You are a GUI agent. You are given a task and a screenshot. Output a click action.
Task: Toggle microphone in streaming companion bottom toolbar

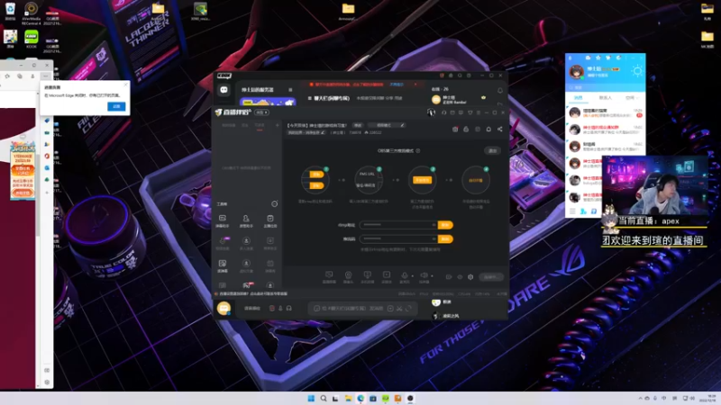pyautogui.click(x=404, y=275)
